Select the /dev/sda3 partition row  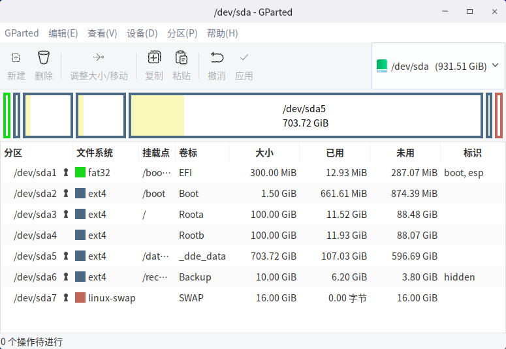point(253,214)
